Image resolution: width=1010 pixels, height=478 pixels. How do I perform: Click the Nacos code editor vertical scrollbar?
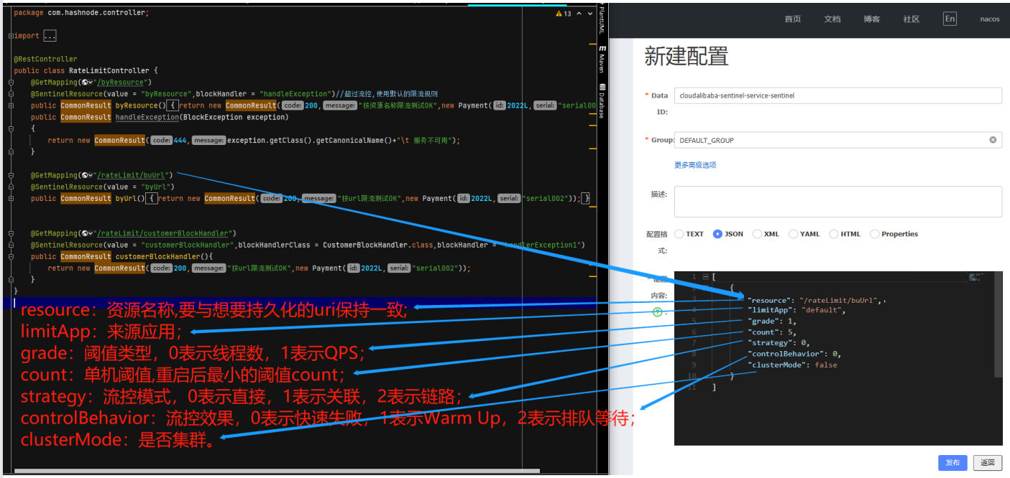pos(998,324)
